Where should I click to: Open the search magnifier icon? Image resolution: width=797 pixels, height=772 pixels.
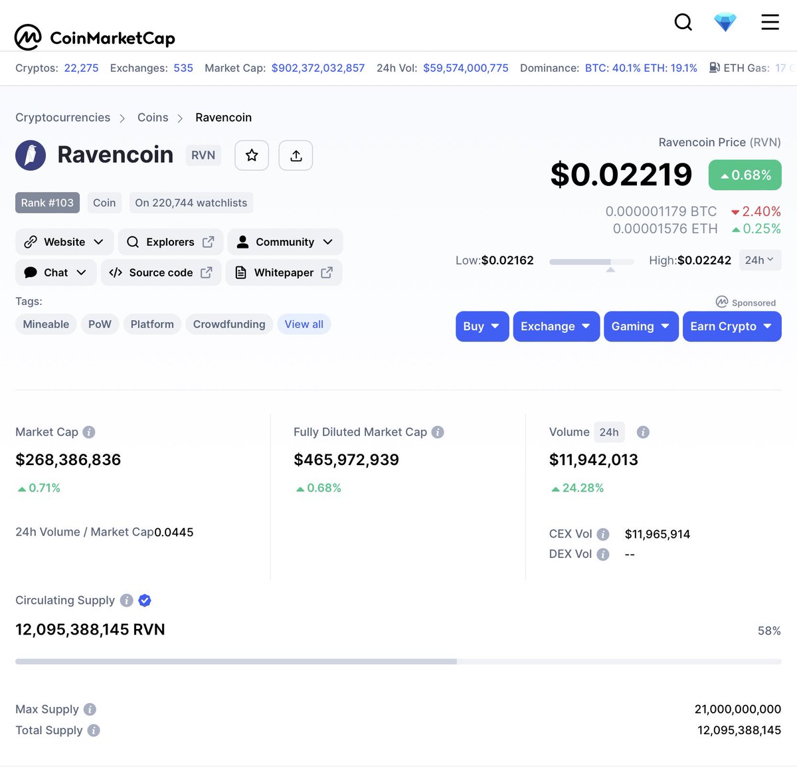(x=683, y=23)
